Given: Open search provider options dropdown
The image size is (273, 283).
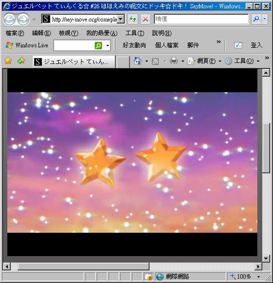Looking at the screenshot, I should click(x=265, y=19).
